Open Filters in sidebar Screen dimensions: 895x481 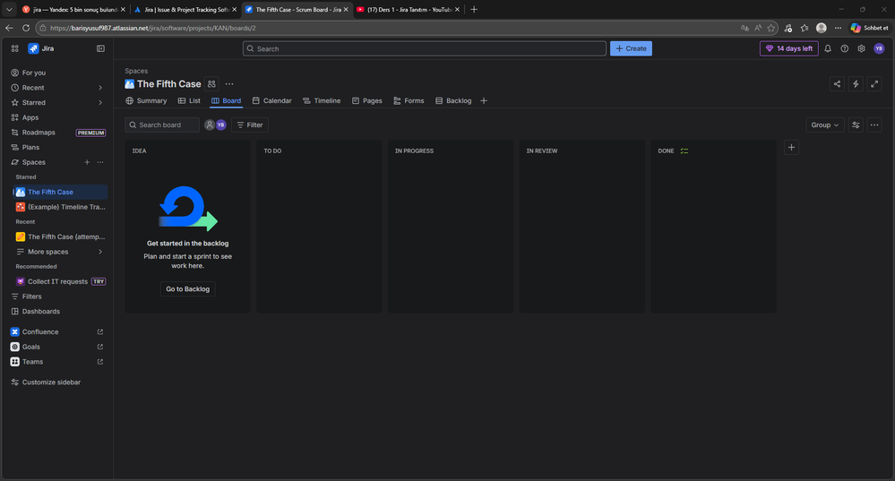(x=57, y=296)
